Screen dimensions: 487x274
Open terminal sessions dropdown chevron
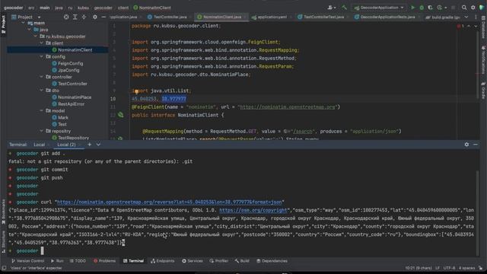tap(98, 145)
